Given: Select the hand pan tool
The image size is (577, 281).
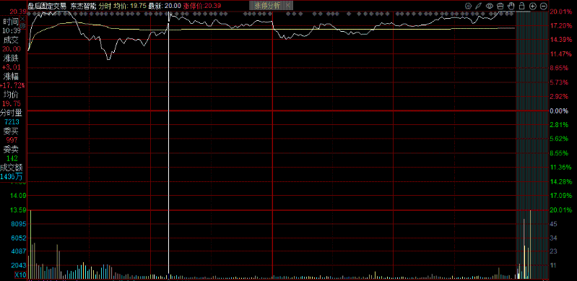Looking at the screenshot, I should [511, 6].
